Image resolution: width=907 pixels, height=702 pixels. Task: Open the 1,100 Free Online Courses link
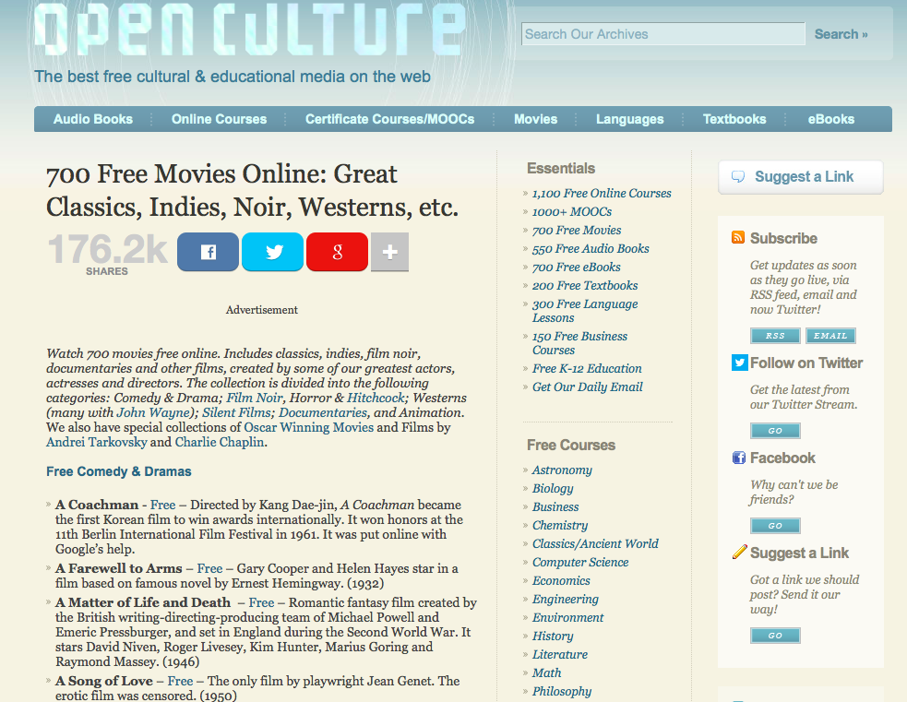pos(602,194)
